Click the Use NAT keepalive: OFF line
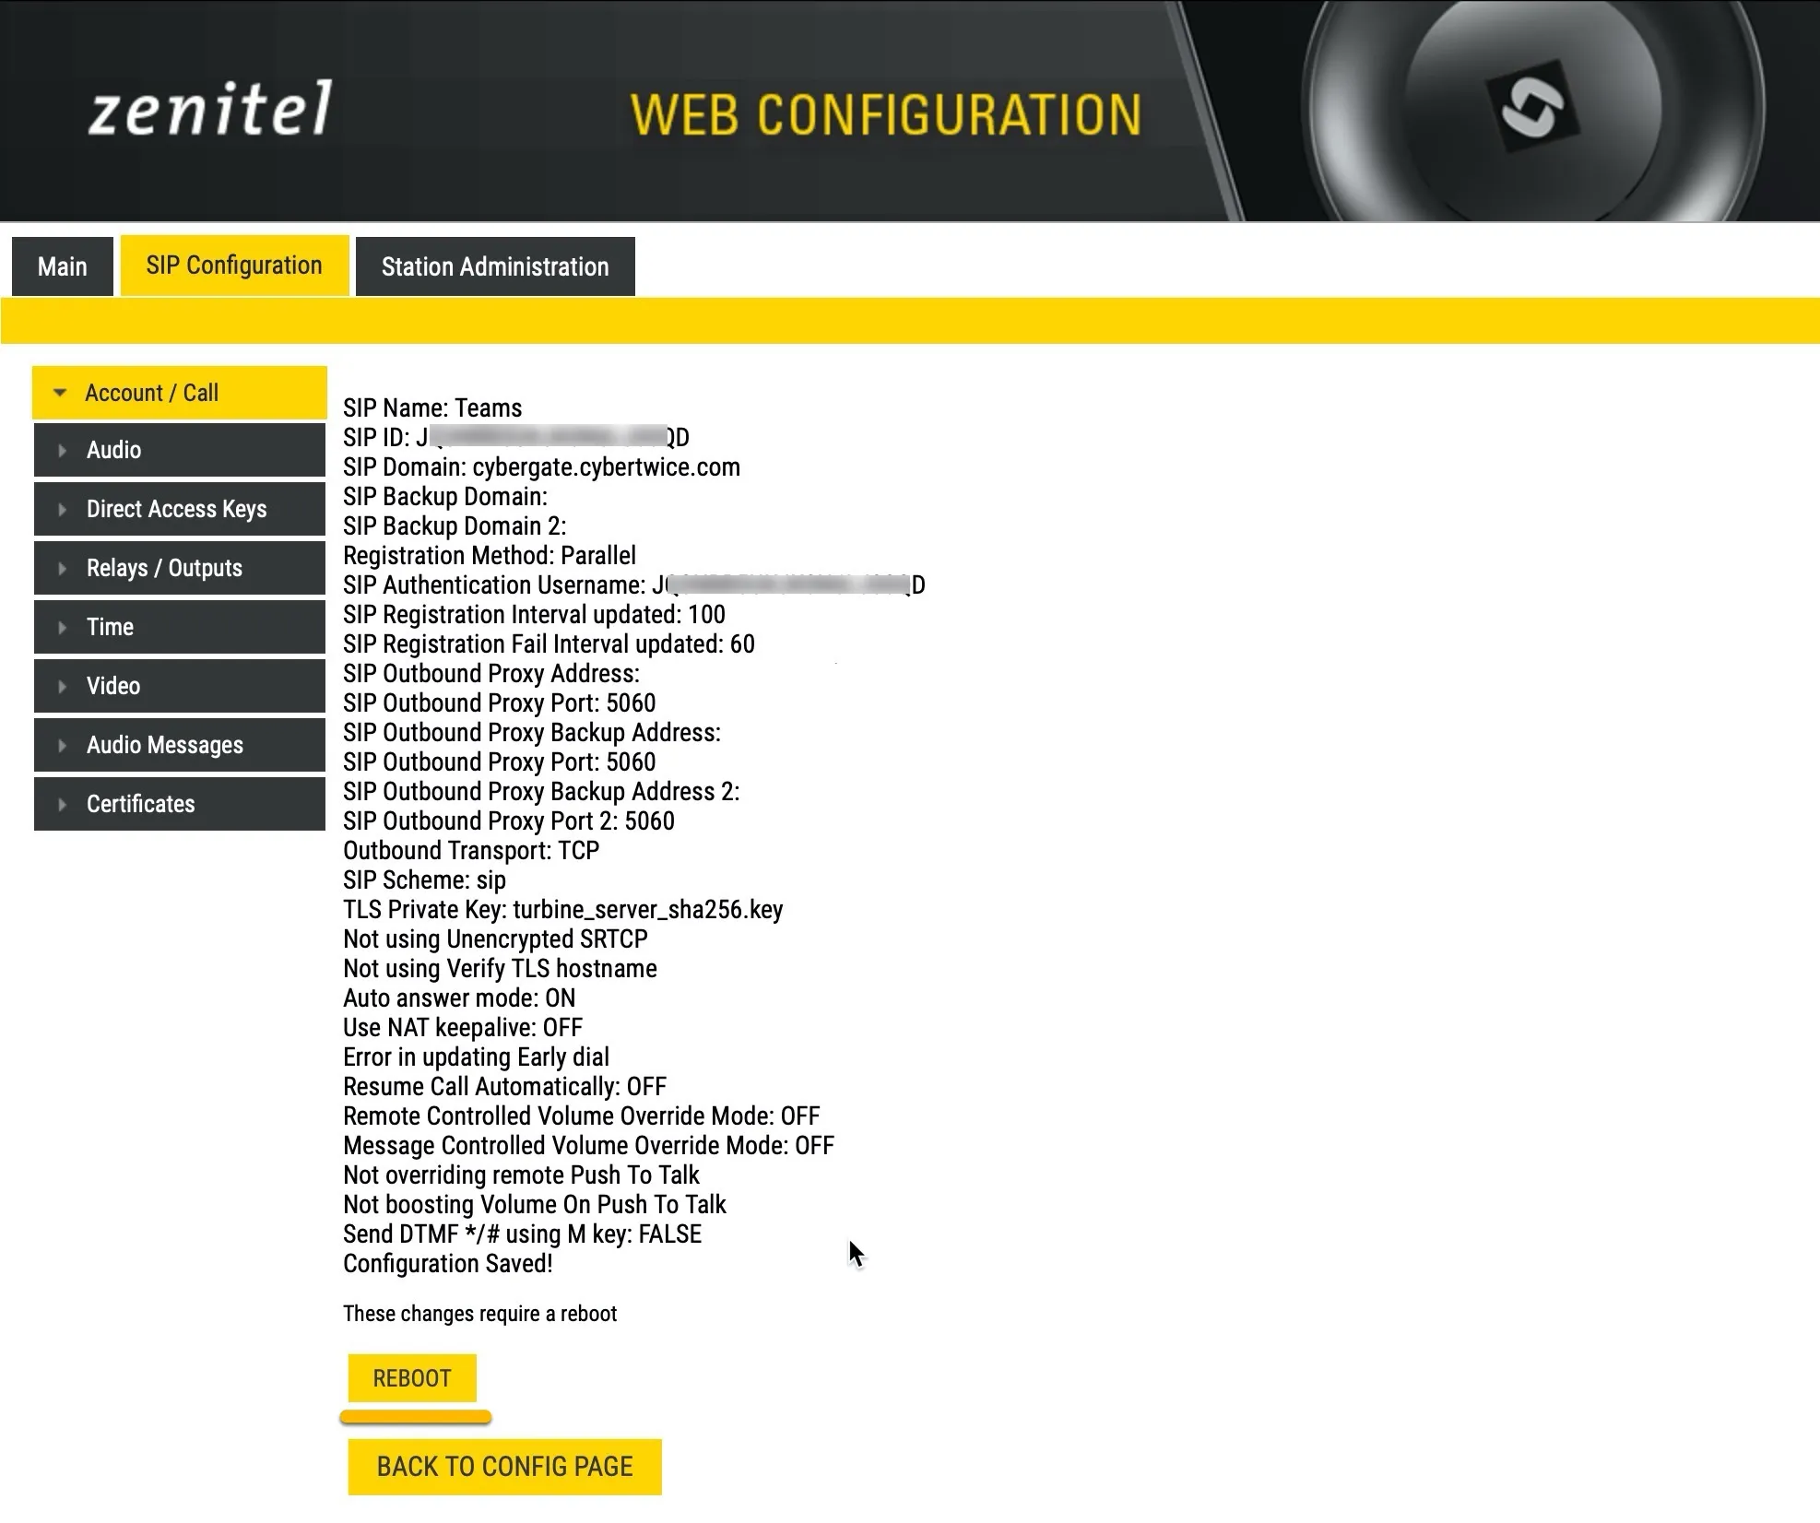Image resolution: width=1820 pixels, height=1523 pixels. click(463, 1028)
